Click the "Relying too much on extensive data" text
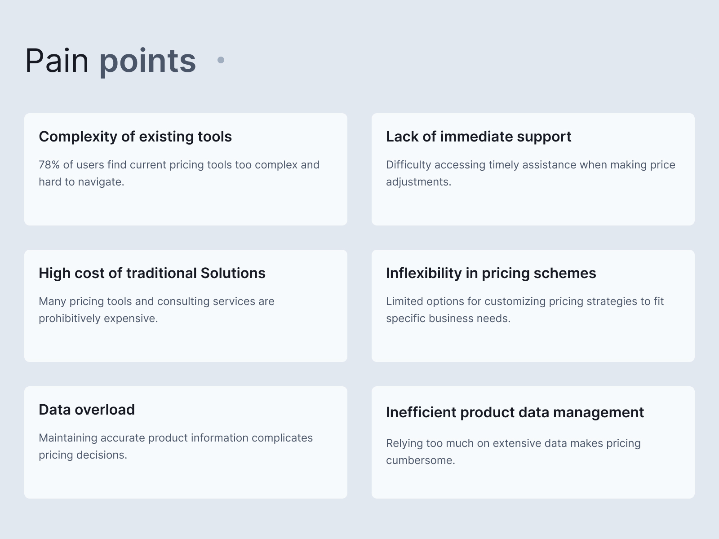The height and width of the screenshot is (539, 719). [x=513, y=443]
